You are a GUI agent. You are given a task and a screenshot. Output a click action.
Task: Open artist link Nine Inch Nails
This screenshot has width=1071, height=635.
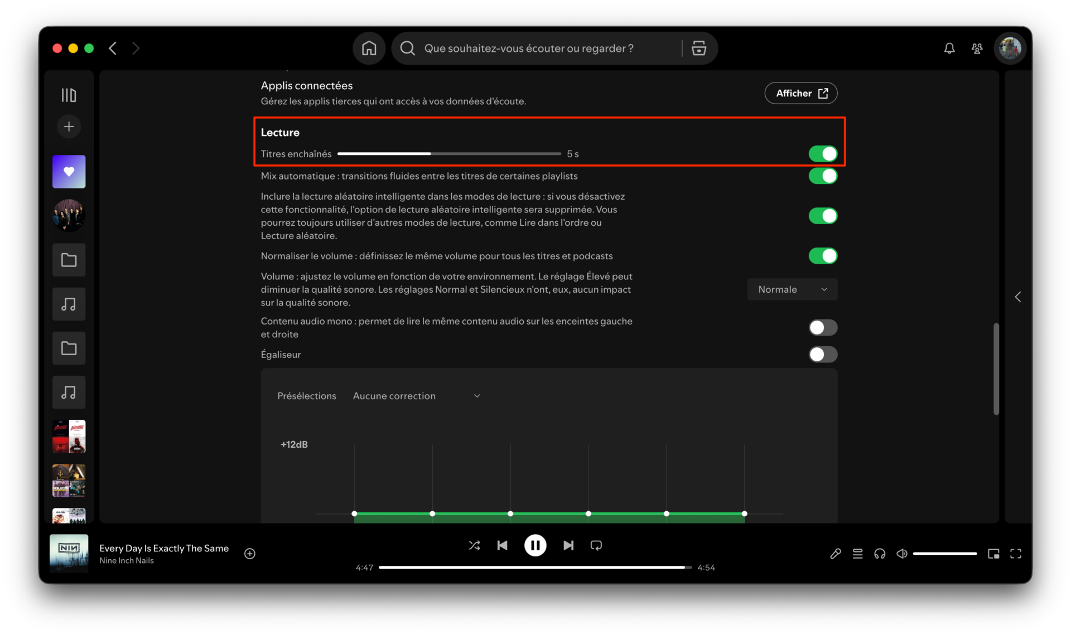coord(127,561)
